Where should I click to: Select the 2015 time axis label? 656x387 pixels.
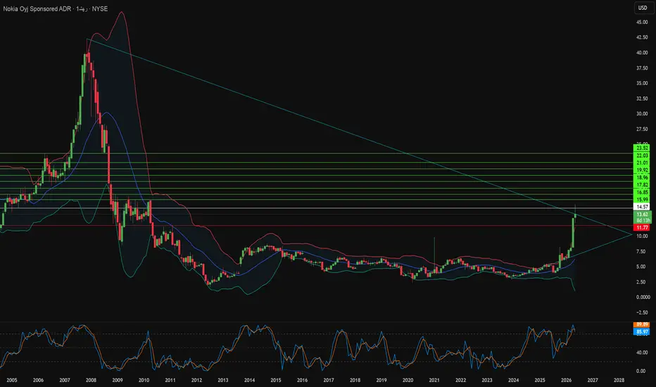tap(276, 380)
